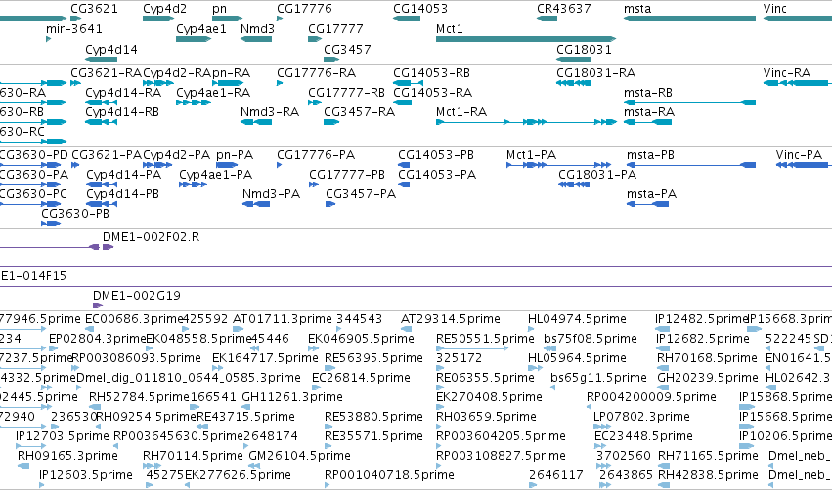Click the Cyp4d14-RA transcript label

click(x=123, y=92)
